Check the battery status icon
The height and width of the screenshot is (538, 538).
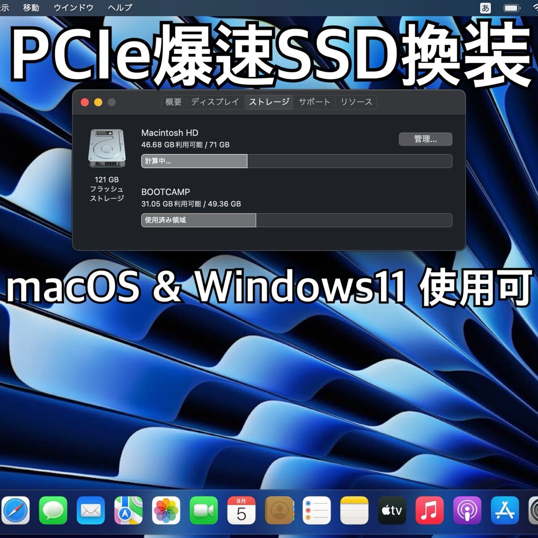click(512, 8)
